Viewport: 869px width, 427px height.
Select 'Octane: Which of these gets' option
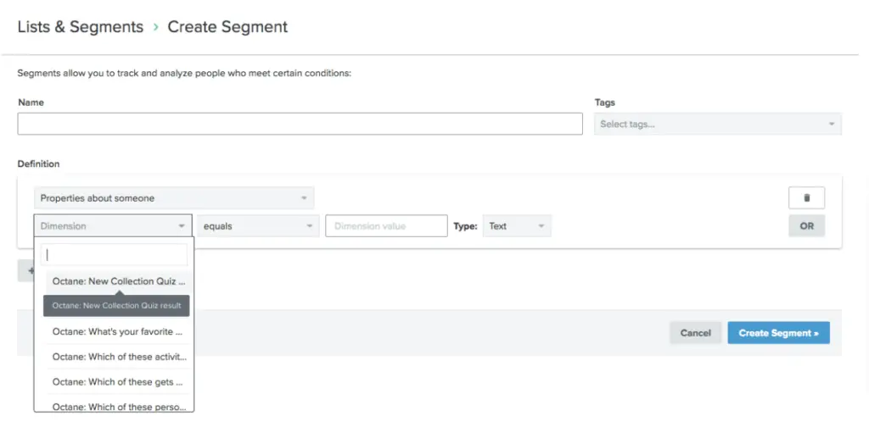point(118,382)
